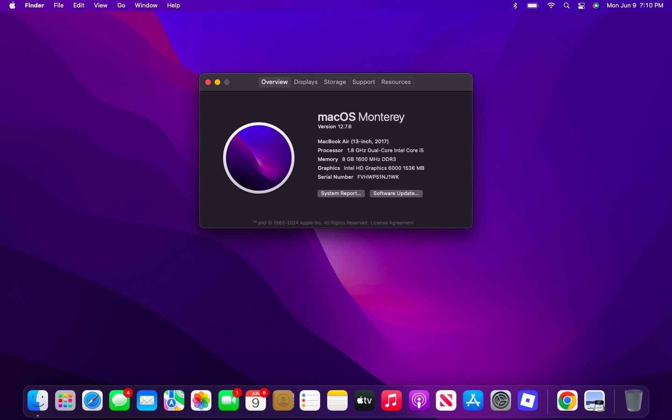The width and height of the screenshot is (672, 420).
Task: Close the About This Mac window
Action: 208,82
